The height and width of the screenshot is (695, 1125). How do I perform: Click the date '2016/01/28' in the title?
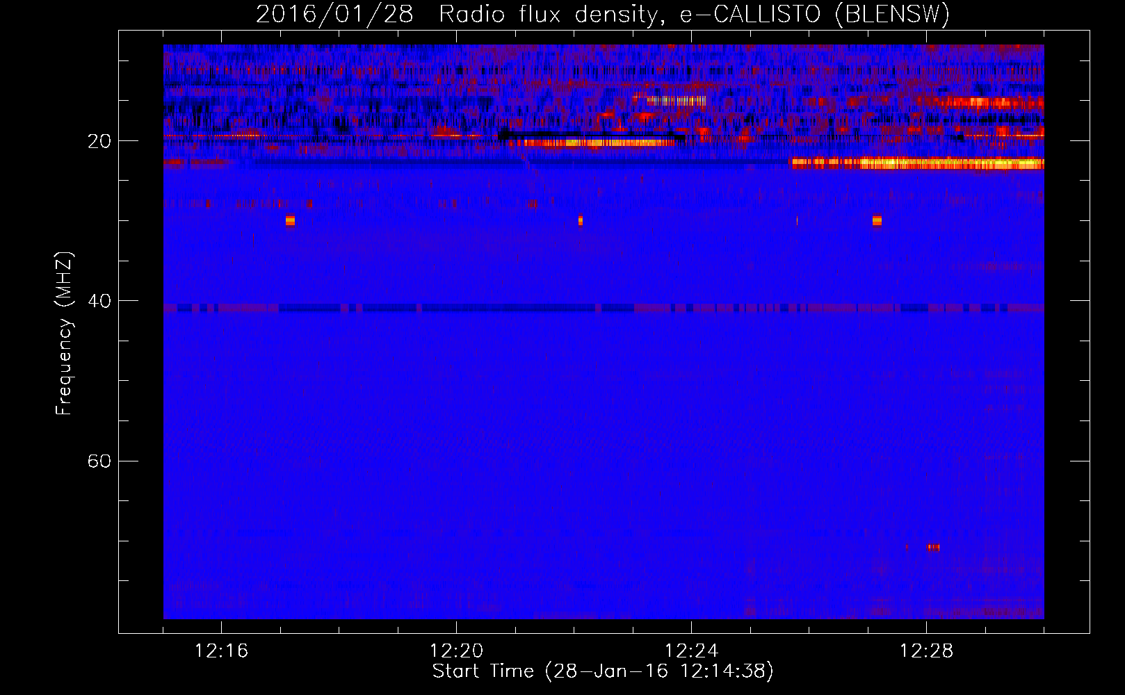point(334,15)
